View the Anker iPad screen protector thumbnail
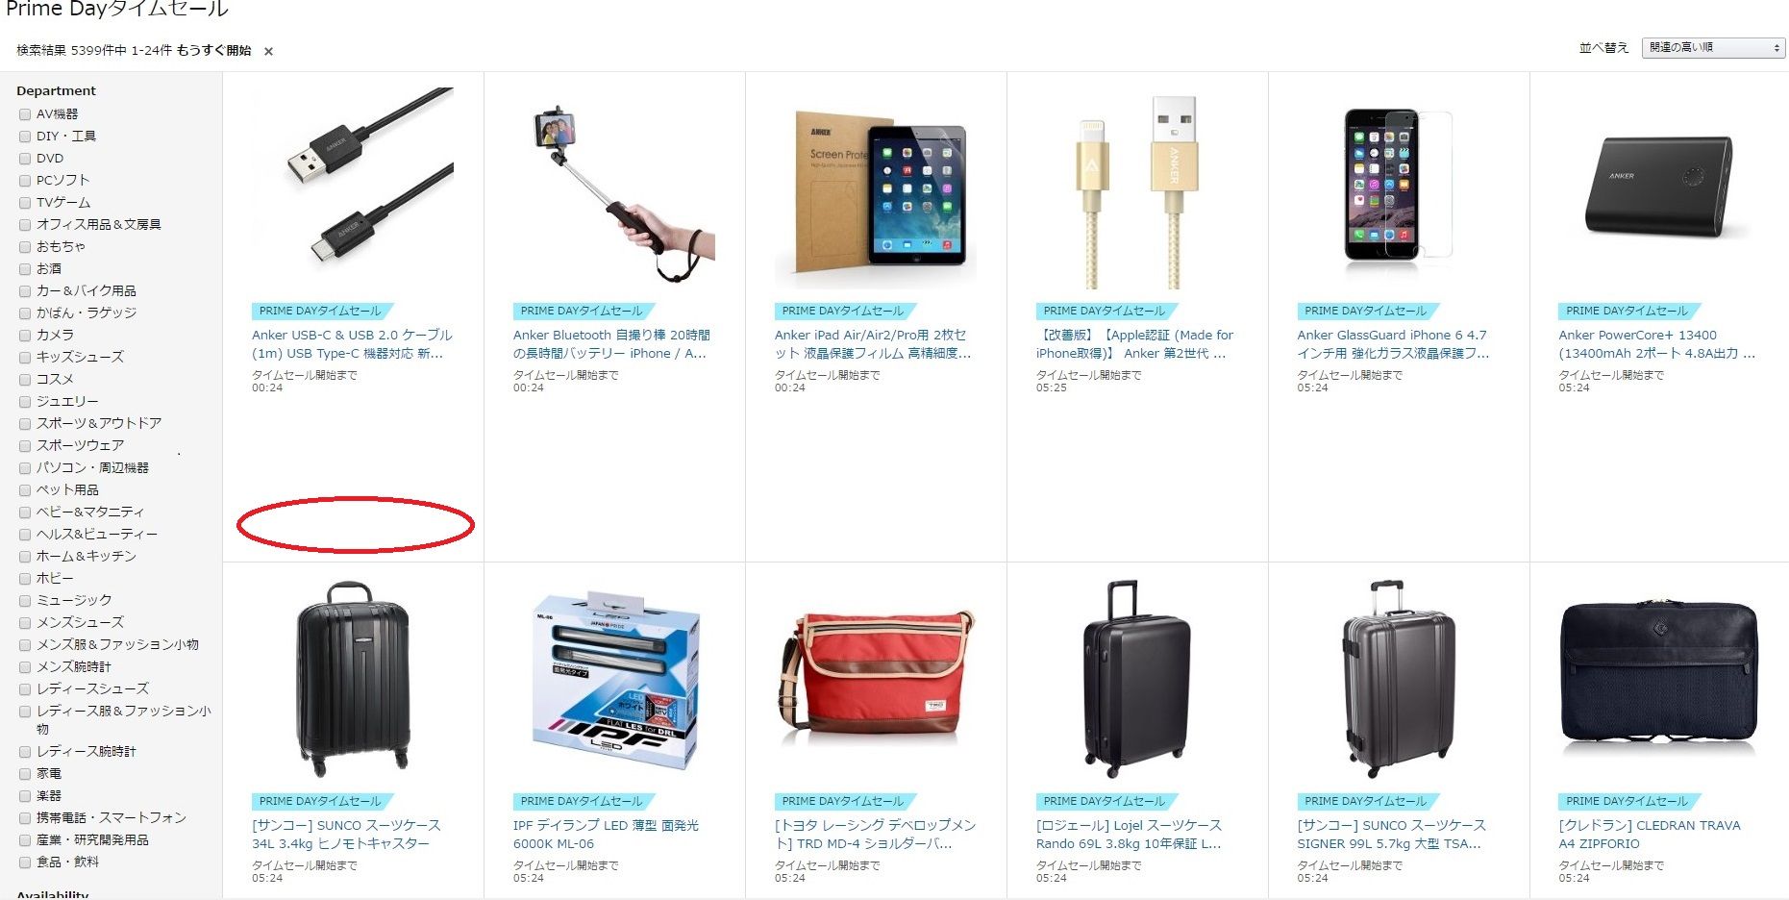Viewport: 1789px width, 900px height. (x=876, y=187)
